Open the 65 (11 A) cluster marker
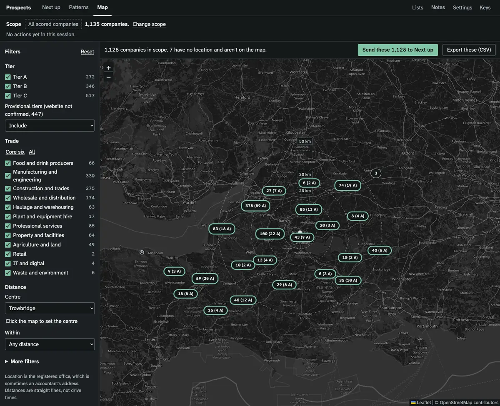Image resolution: width=500 pixels, height=406 pixels. tap(309, 209)
